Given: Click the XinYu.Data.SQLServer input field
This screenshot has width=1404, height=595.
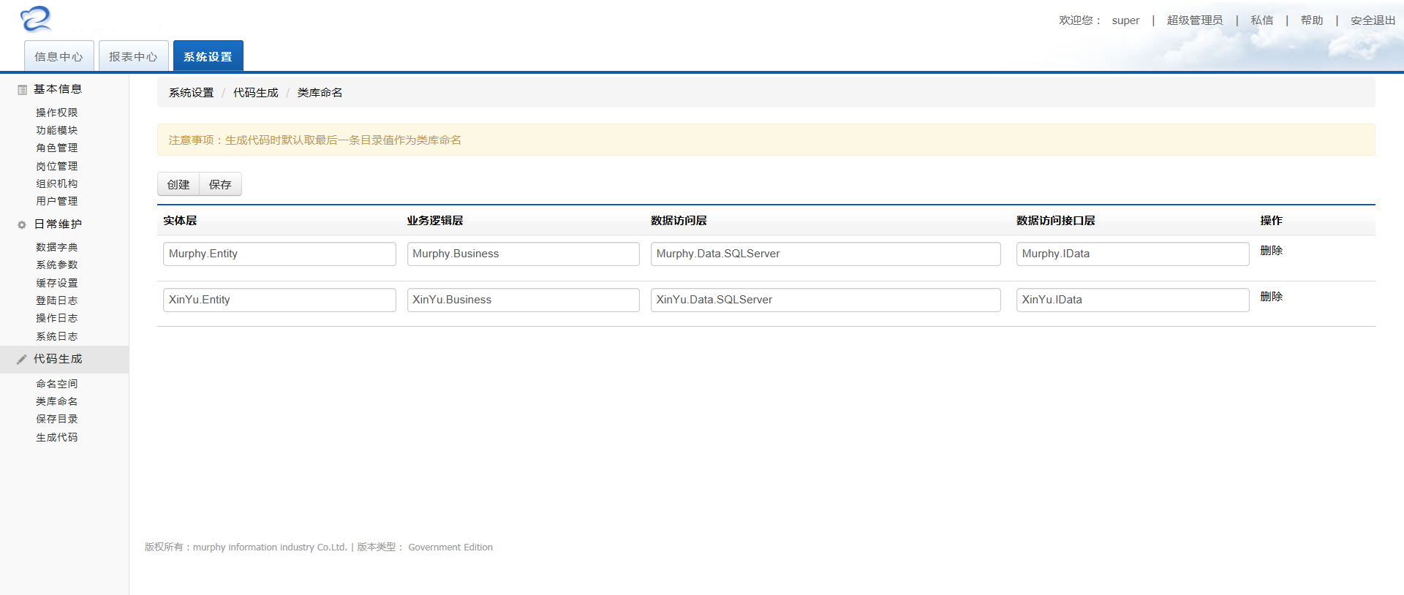Looking at the screenshot, I should pyautogui.click(x=826, y=300).
